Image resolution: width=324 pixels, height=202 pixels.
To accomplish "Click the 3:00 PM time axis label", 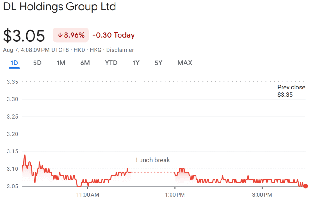I will [x=262, y=194].
